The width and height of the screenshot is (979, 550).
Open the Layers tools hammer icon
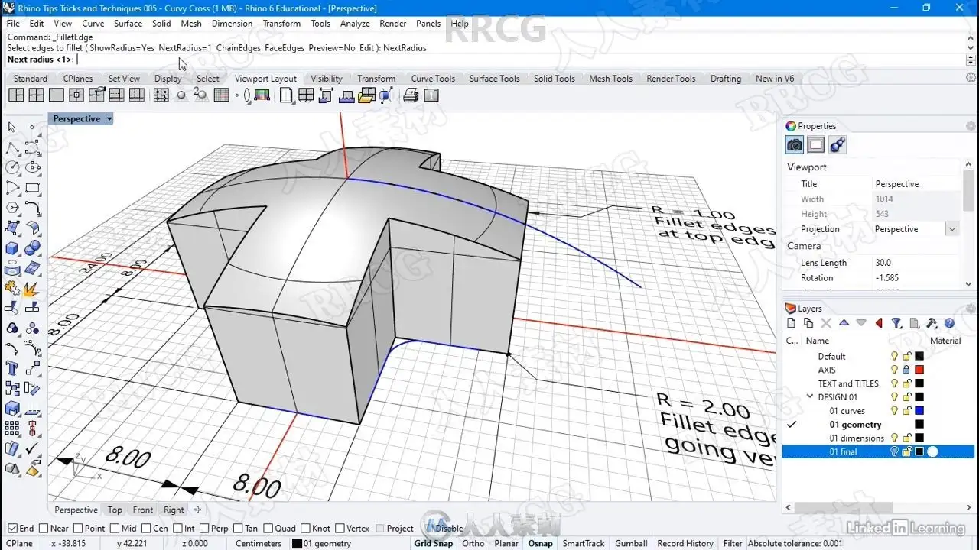point(932,324)
